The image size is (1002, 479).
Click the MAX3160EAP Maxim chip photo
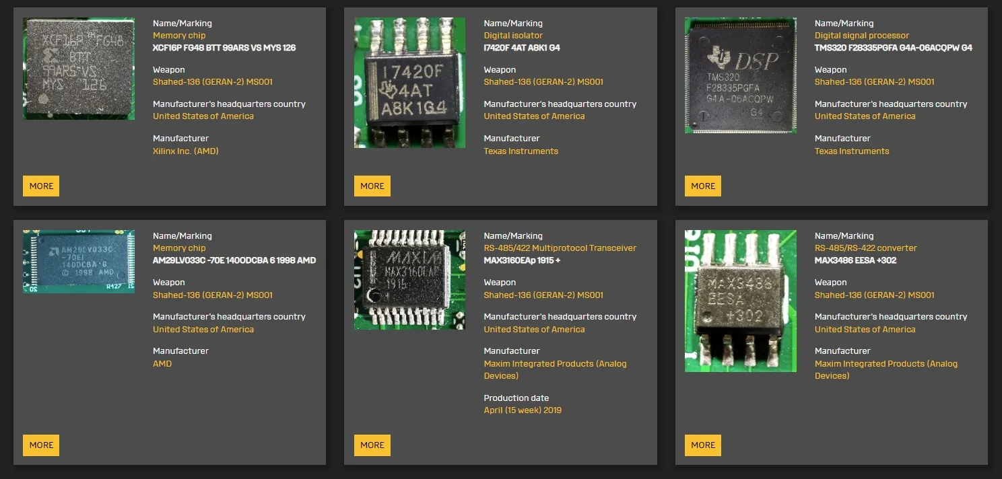coord(409,280)
